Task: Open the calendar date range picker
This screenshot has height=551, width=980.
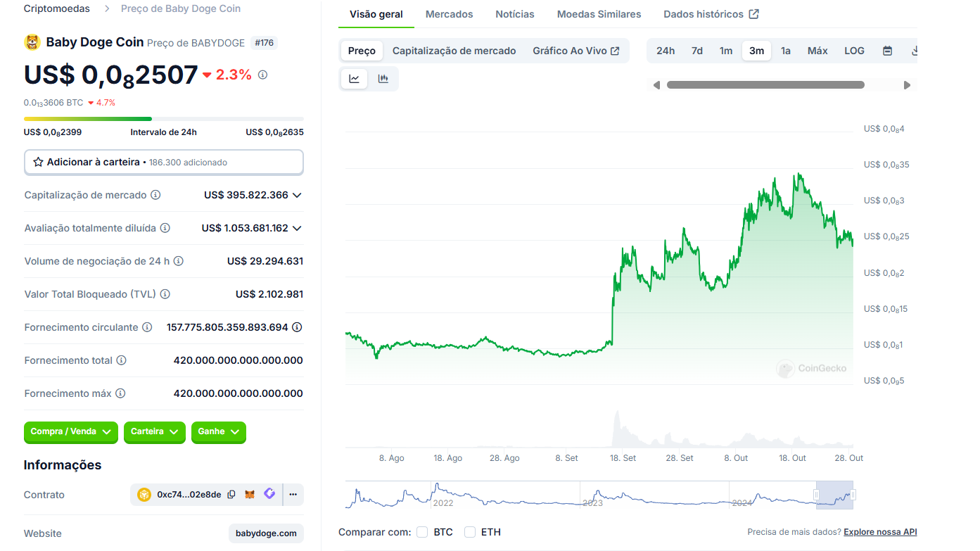Action: [x=887, y=51]
